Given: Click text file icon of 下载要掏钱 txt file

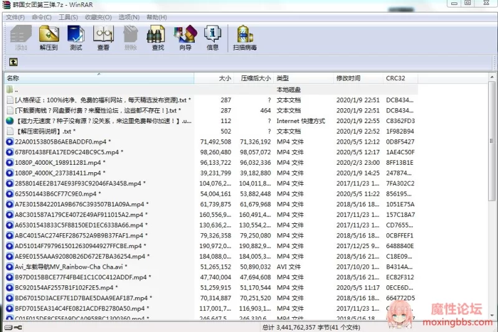Looking at the screenshot, I should (10, 110).
